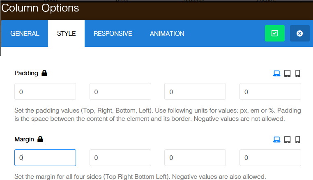Toggle the Margin lock icon
The height and width of the screenshot is (180, 313).
pos(40,139)
